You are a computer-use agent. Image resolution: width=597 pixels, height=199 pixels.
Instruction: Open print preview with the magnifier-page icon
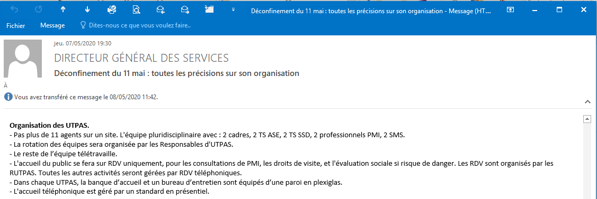(x=136, y=10)
